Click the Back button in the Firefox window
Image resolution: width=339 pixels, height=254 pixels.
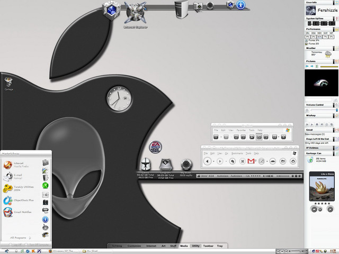[207, 161]
